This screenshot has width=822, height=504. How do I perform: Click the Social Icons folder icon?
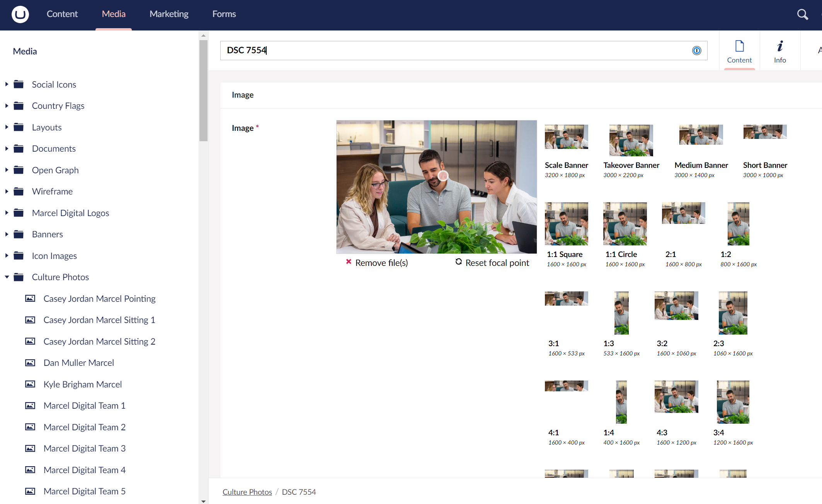click(x=19, y=85)
